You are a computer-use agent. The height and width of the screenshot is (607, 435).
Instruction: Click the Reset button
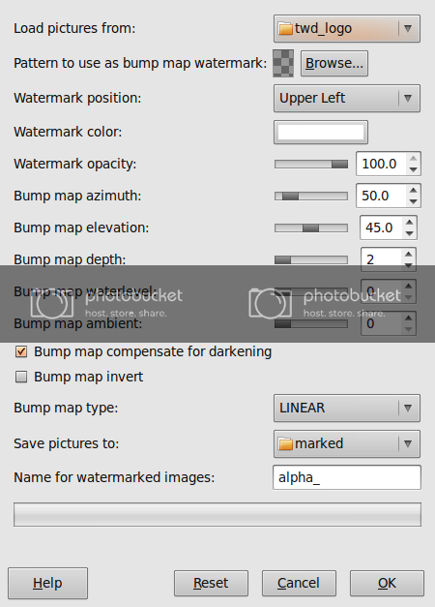[x=211, y=583]
